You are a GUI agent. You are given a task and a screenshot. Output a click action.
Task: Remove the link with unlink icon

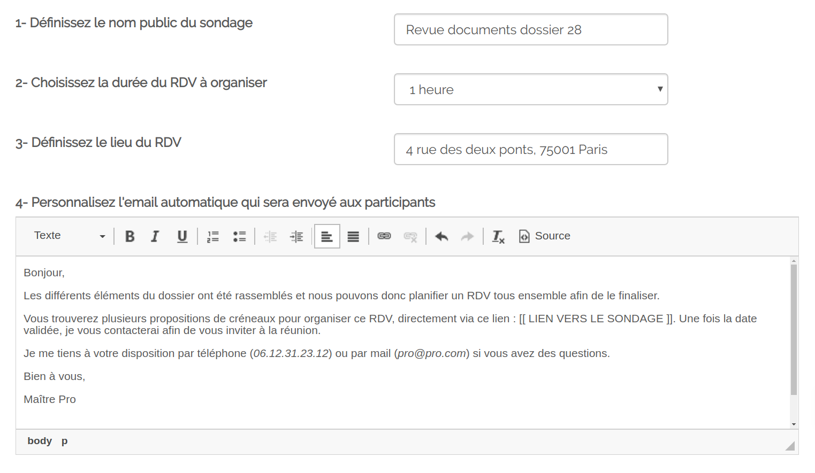coord(410,236)
